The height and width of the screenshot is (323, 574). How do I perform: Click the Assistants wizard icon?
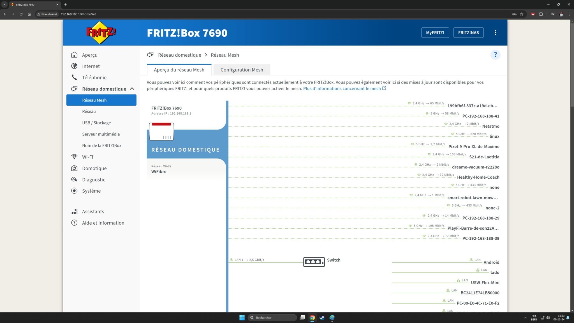pyautogui.click(x=74, y=211)
